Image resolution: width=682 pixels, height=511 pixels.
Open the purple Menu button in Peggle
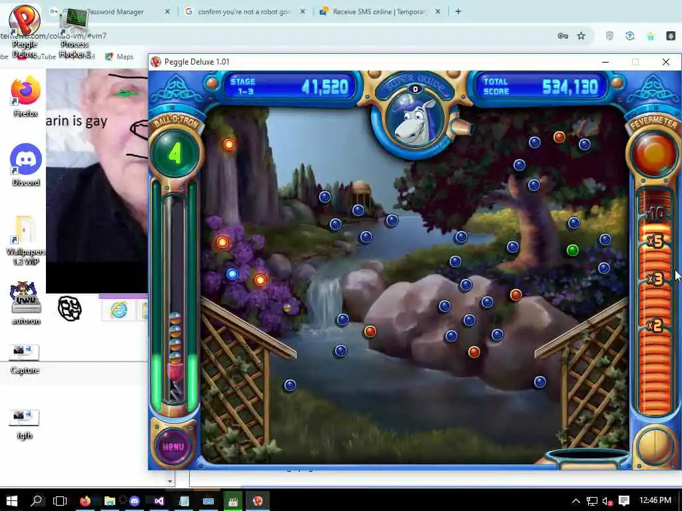click(173, 446)
